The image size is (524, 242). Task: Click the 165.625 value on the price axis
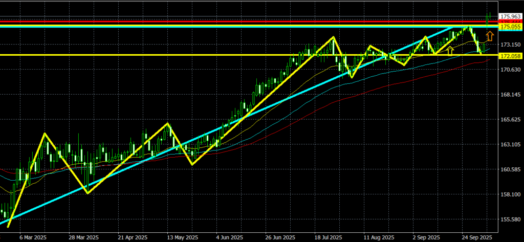pyautogui.click(x=511, y=120)
